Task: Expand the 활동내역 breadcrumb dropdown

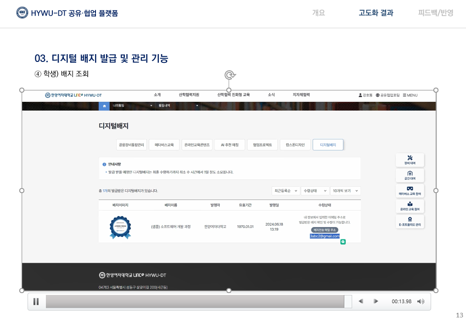Action: click(178, 106)
